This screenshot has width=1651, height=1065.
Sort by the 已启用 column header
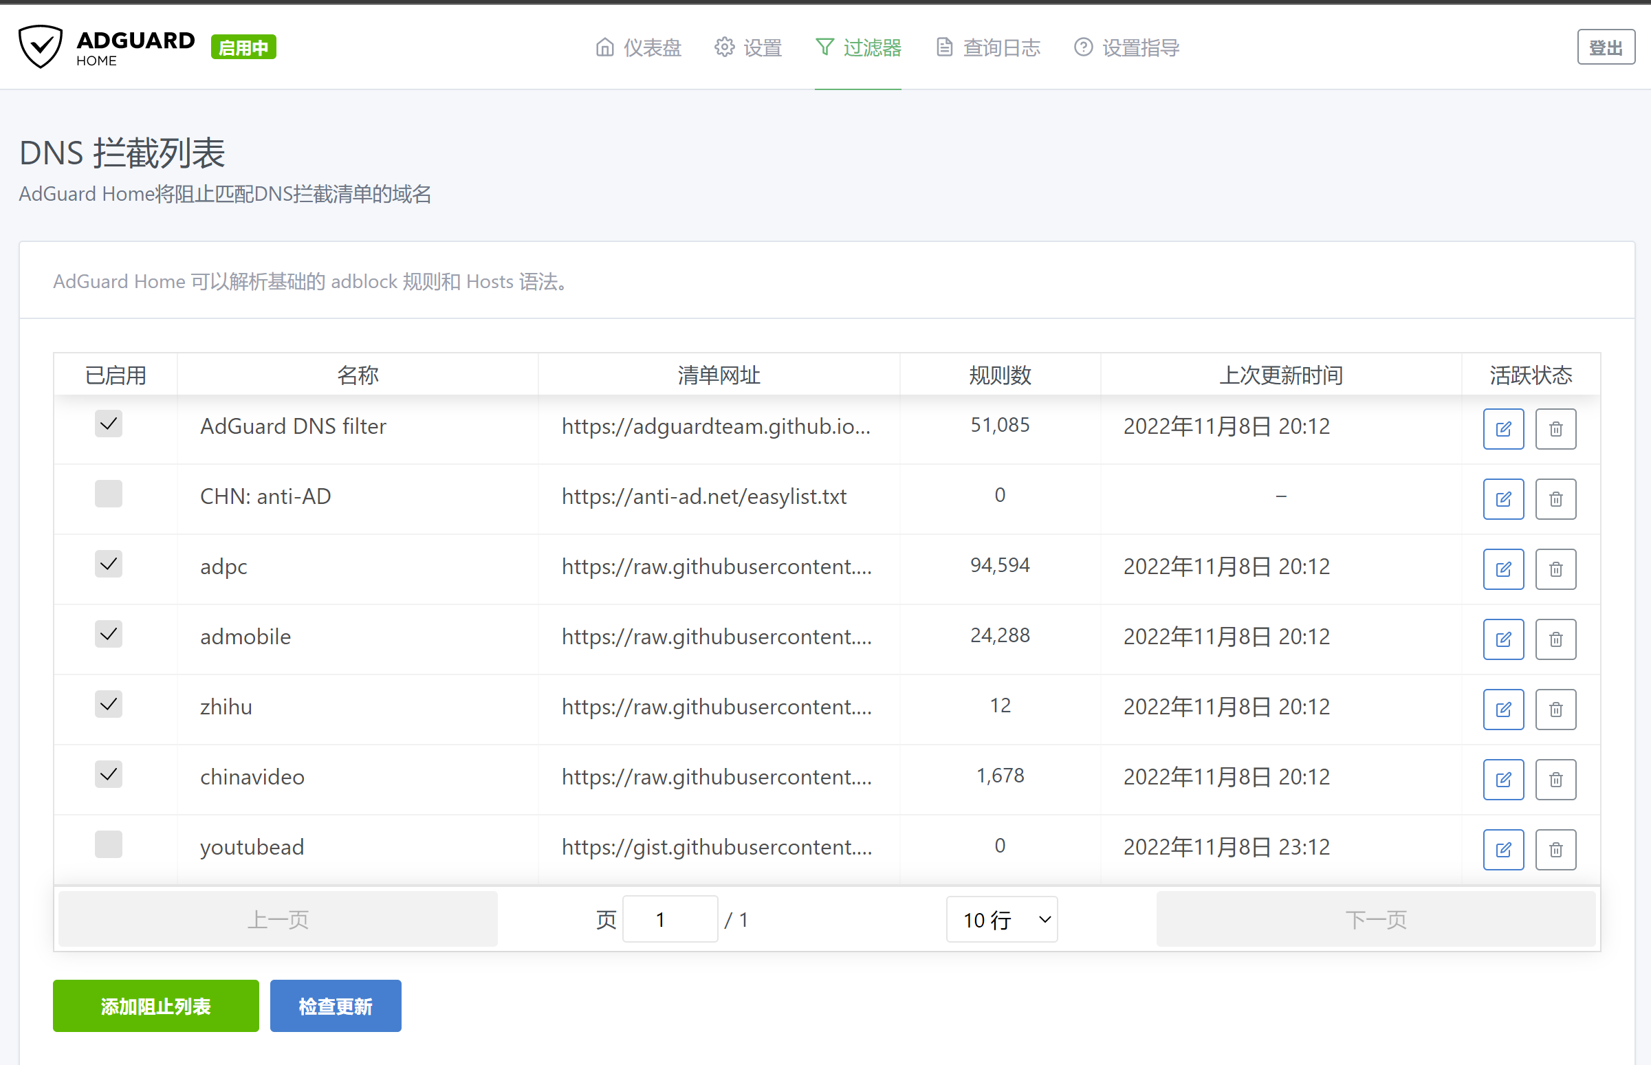pyautogui.click(x=116, y=375)
